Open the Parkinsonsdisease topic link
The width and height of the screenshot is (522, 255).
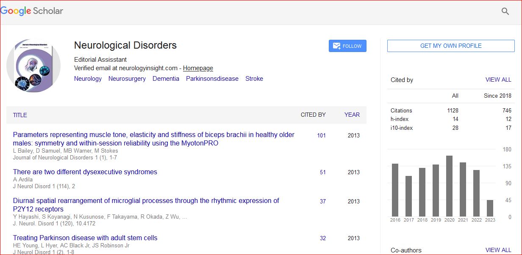(x=212, y=79)
